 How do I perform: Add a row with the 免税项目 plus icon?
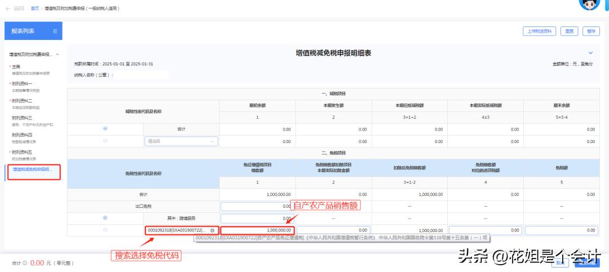click(105, 218)
